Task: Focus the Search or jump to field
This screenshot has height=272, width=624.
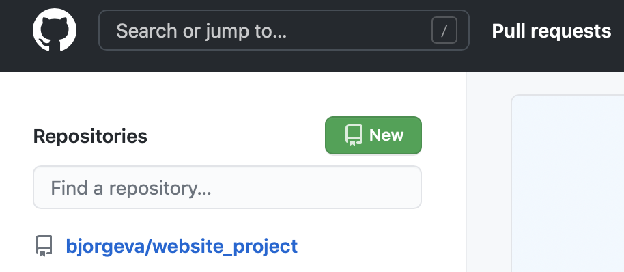Action: [x=284, y=30]
